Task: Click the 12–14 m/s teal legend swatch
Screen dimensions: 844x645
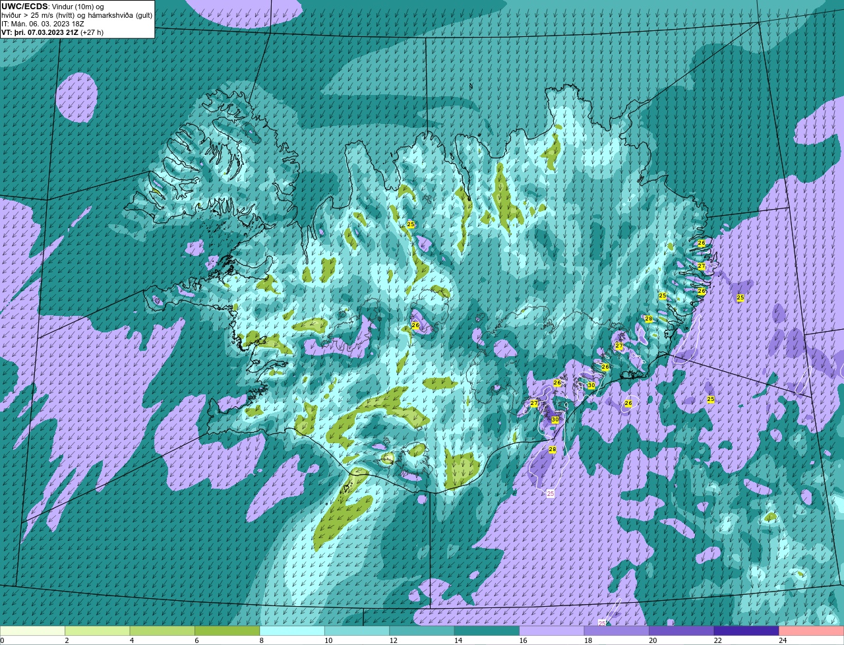Action: [422, 630]
